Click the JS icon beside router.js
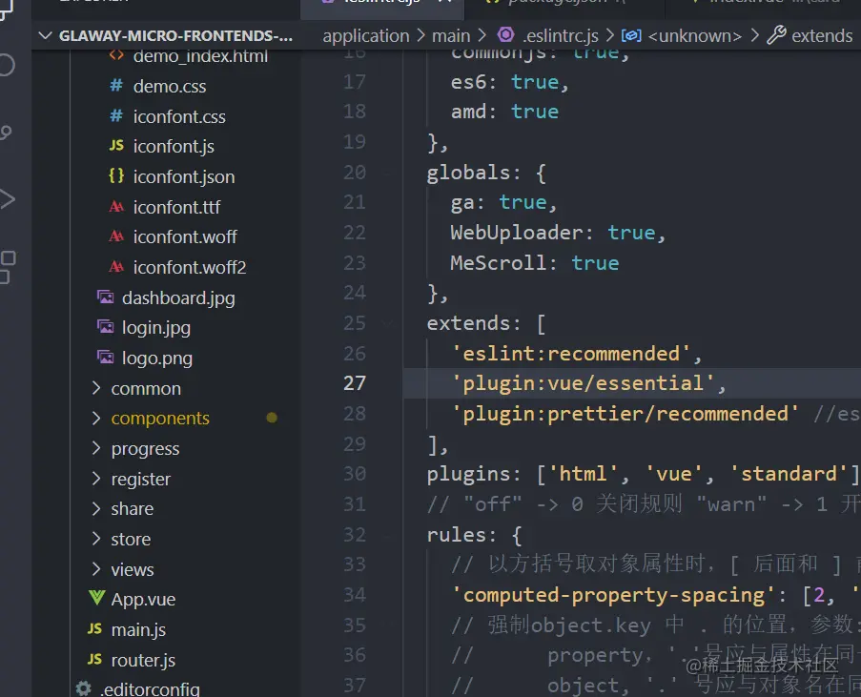 (x=94, y=659)
